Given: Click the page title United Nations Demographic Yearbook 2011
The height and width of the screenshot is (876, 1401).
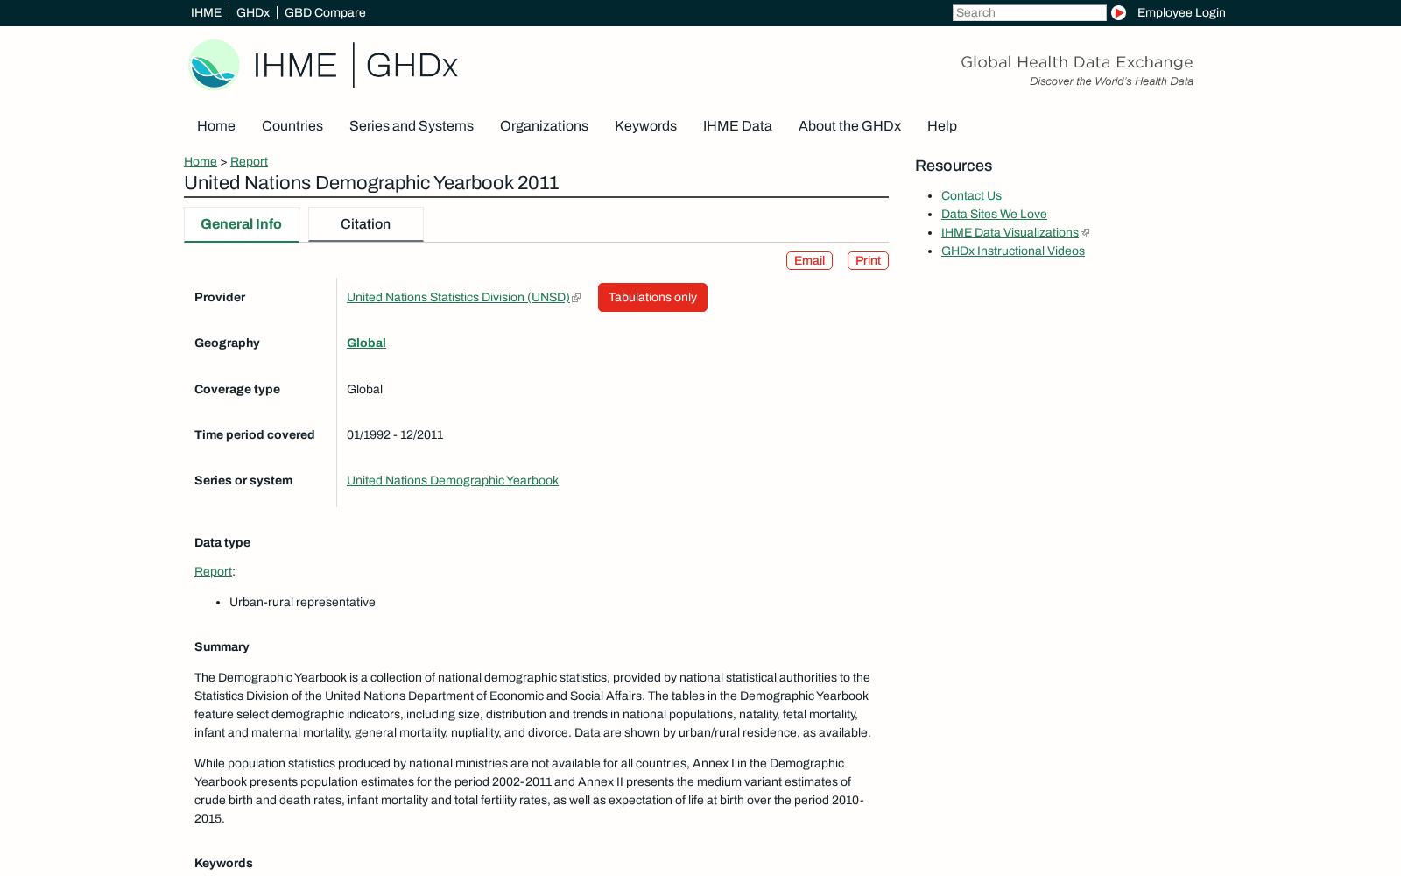Looking at the screenshot, I should [371, 183].
